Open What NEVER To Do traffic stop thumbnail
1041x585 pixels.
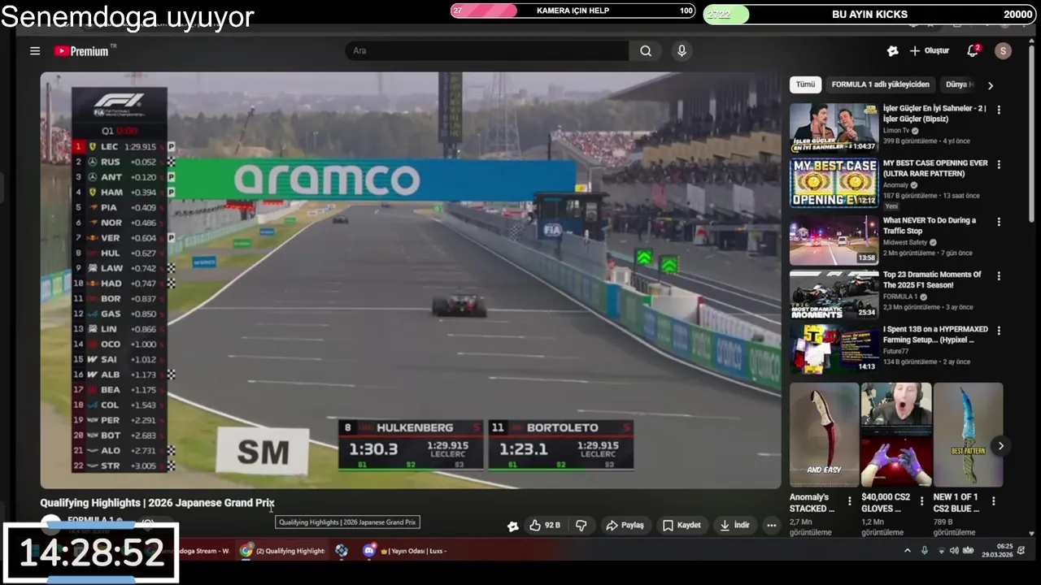[x=834, y=240]
